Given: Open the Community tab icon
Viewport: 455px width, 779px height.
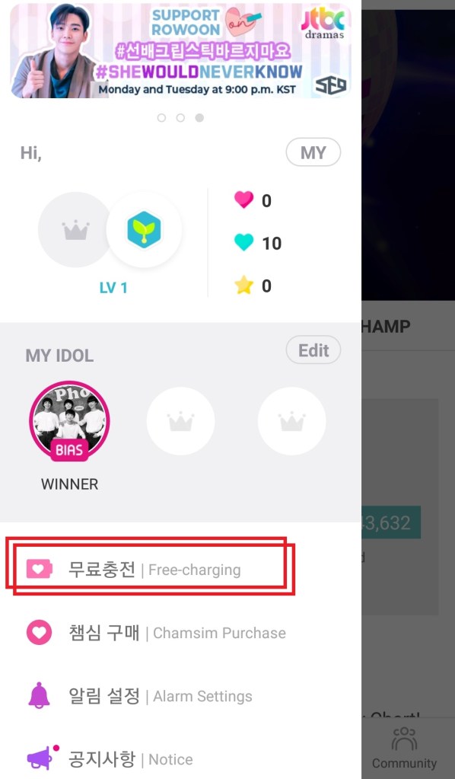Looking at the screenshot, I should pos(404,739).
